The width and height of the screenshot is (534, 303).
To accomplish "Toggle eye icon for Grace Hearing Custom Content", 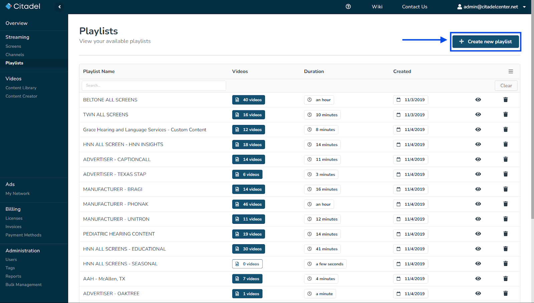I will coord(478,130).
